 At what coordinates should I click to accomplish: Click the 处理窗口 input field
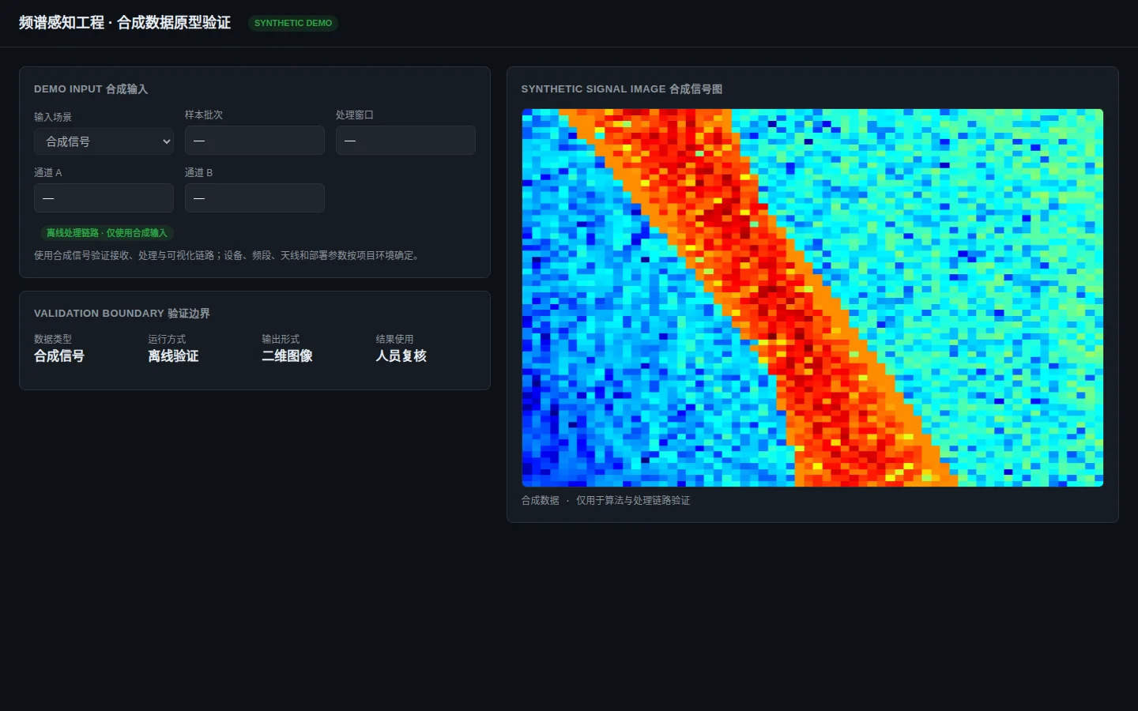click(x=405, y=141)
